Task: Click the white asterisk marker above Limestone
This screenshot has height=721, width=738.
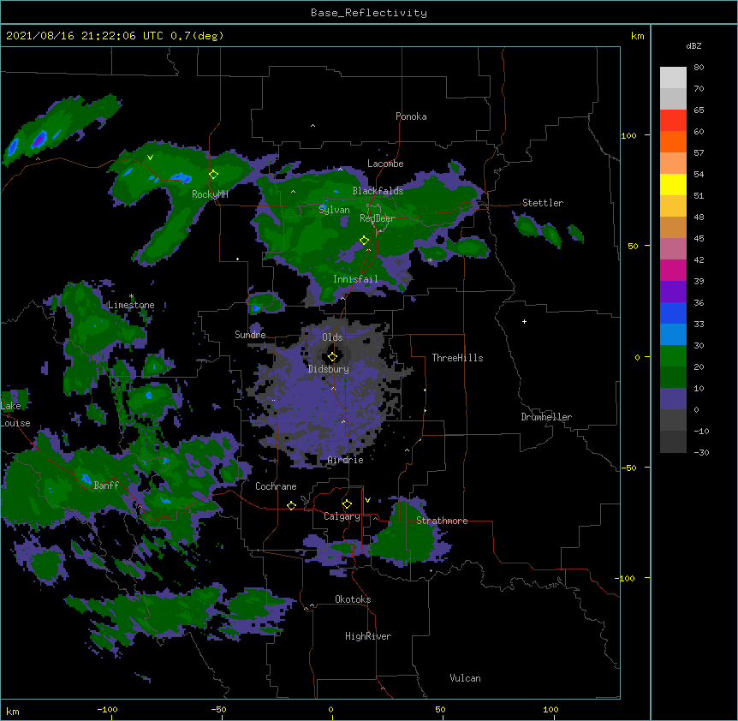Action: [132, 296]
